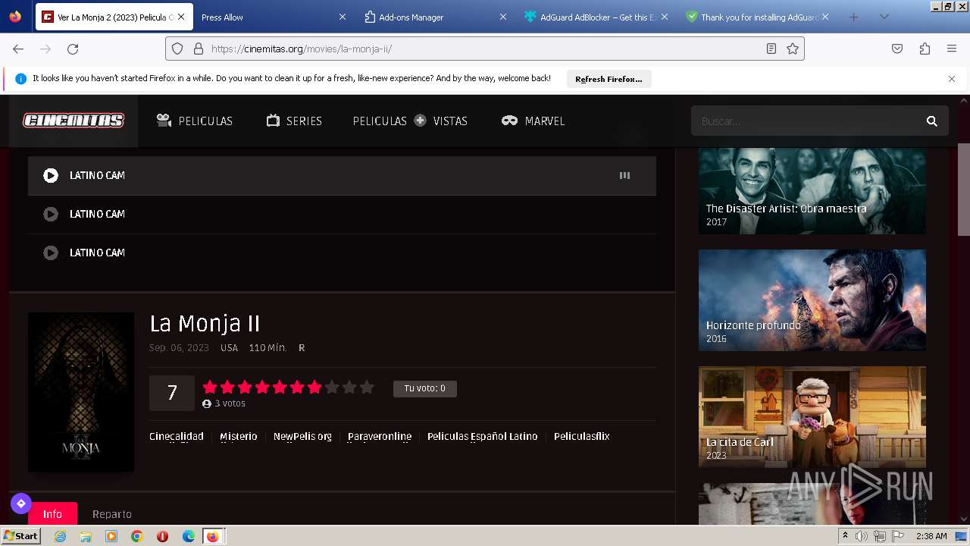Image resolution: width=970 pixels, height=546 pixels.
Task: Open the reader view icon in address bar
Action: (771, 49)
